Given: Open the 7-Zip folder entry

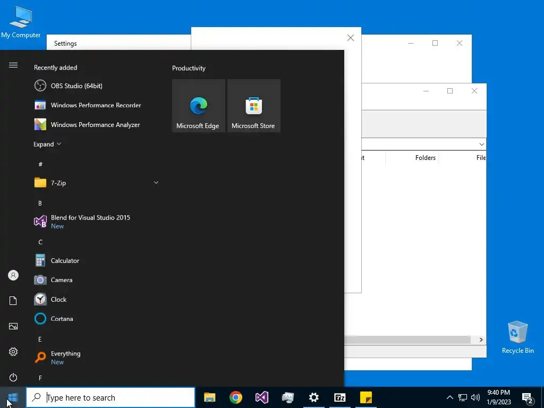Looking at the screenshot, I should (x=96, y=183).
